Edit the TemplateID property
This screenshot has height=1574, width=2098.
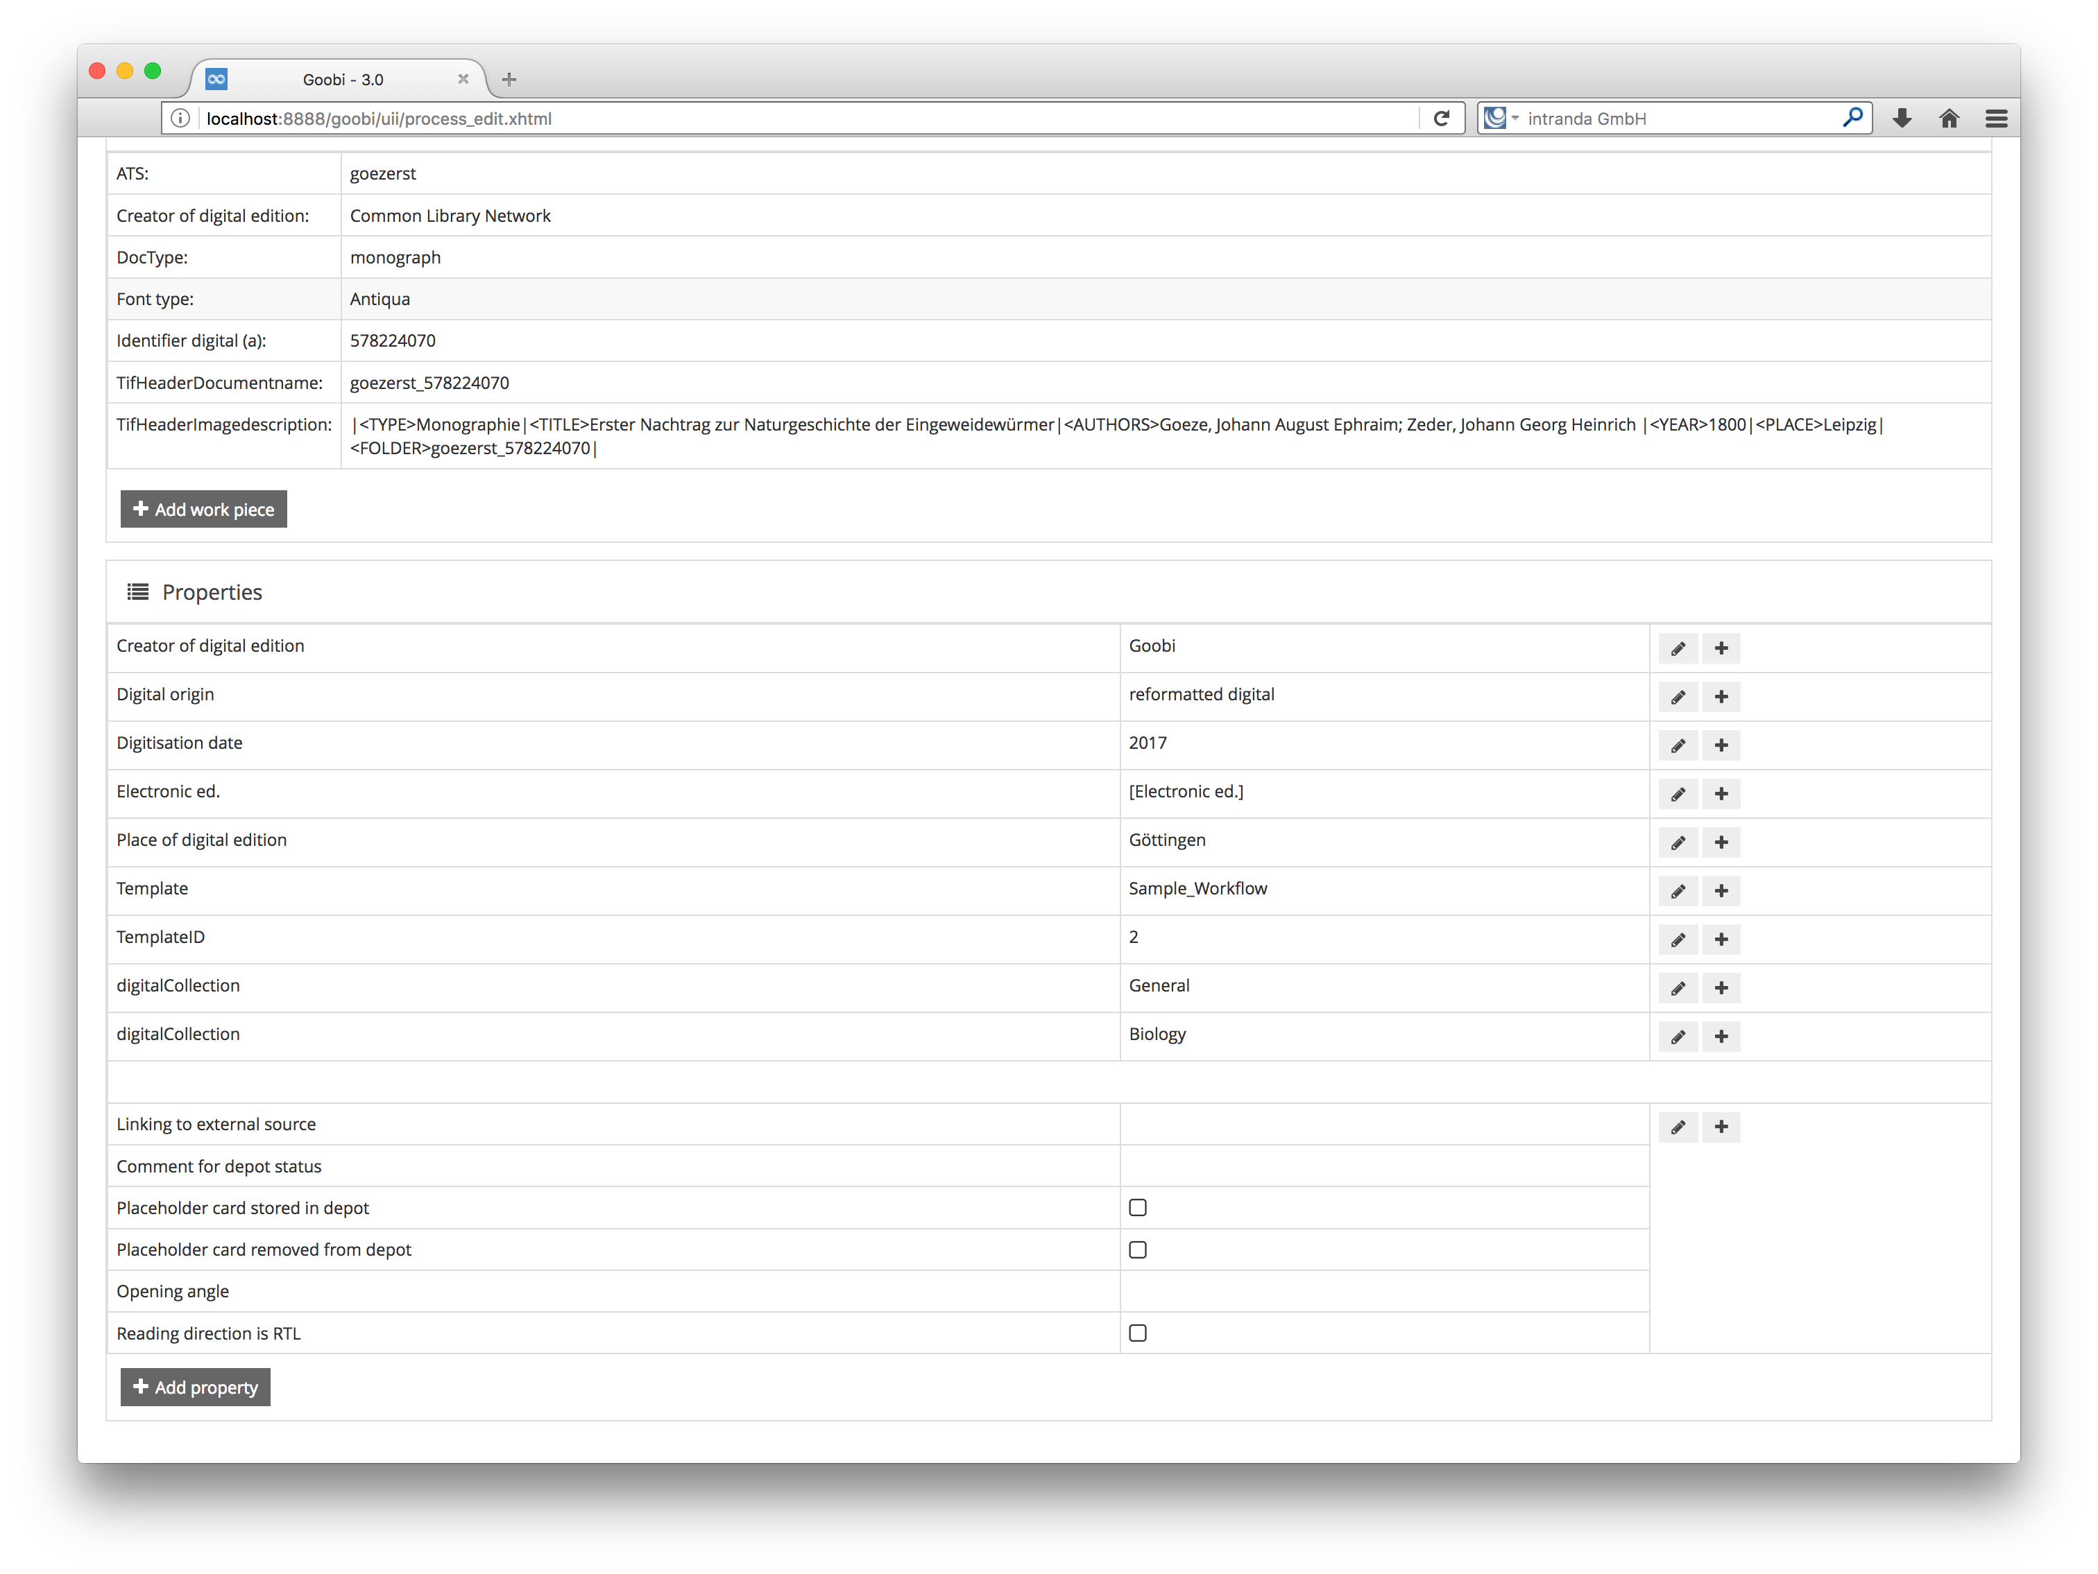[1678, 940]
